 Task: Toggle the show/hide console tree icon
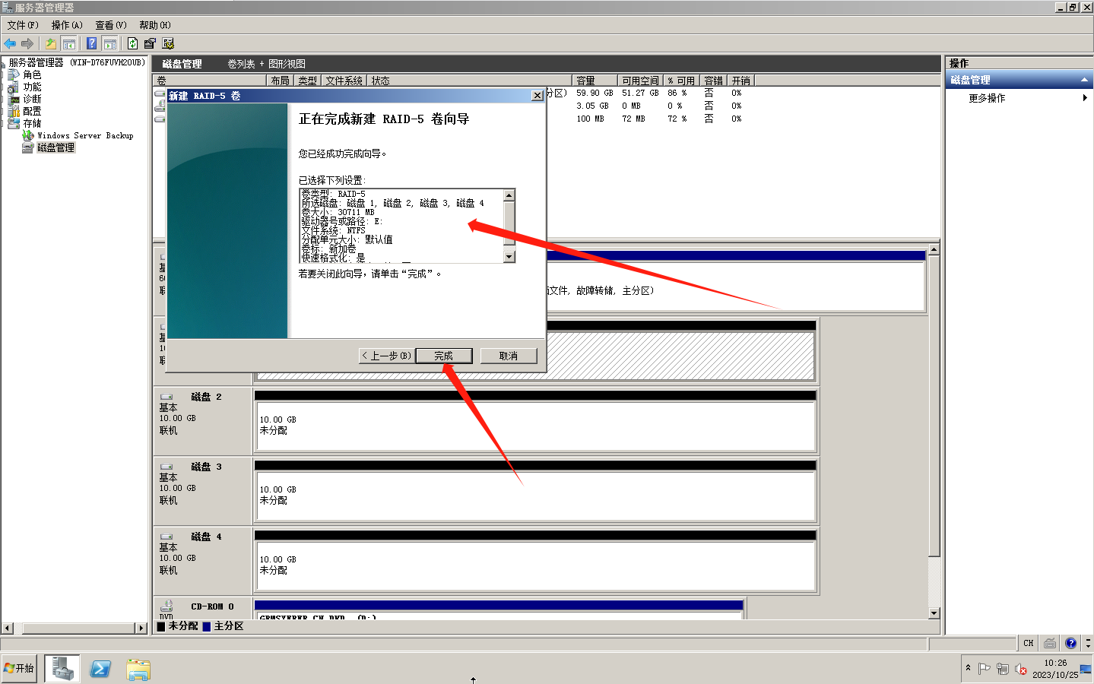click(68, 43)
